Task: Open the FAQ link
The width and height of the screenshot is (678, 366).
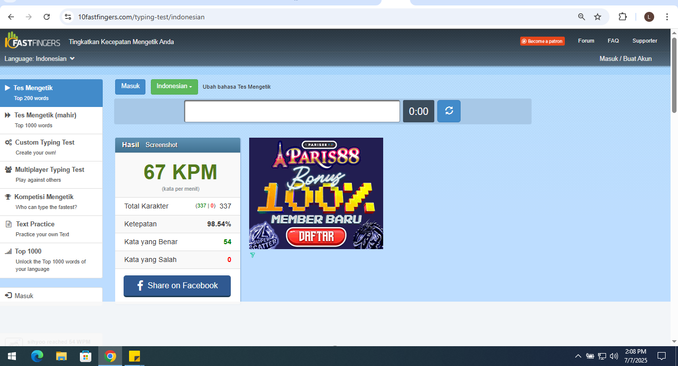Action: click(613, 41)
